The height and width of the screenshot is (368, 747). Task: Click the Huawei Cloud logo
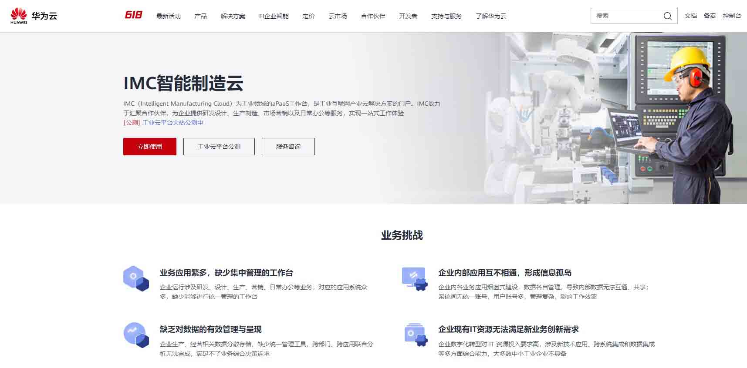click(34, 16)
